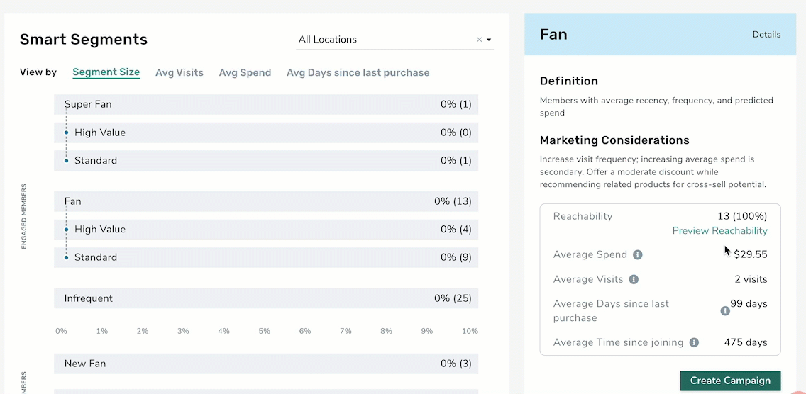806x394 pixels.
Task: View by Avg Days since last purchase
Action: (358, 72)
